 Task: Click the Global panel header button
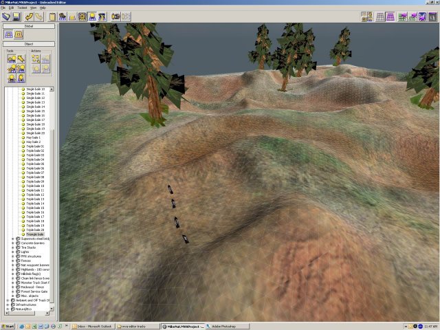point(29,25)
